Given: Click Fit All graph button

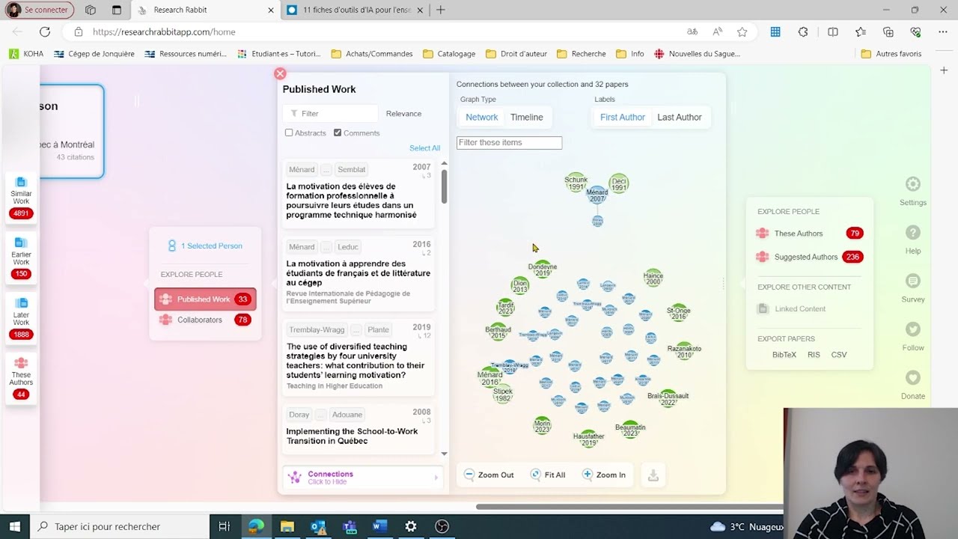Looking at the screenshot, I should coord(548,475).
